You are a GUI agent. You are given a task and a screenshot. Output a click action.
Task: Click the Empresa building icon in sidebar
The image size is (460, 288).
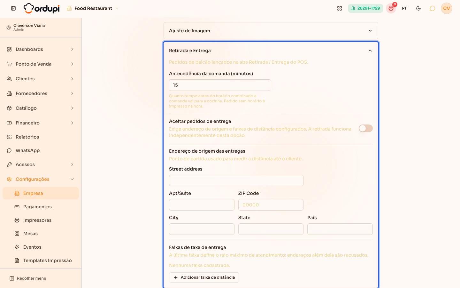click(17, 193)
